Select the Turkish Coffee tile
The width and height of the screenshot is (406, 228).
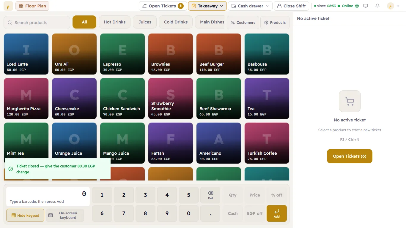(267, 143)
